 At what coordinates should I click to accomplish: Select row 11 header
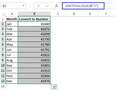[3, 71]
